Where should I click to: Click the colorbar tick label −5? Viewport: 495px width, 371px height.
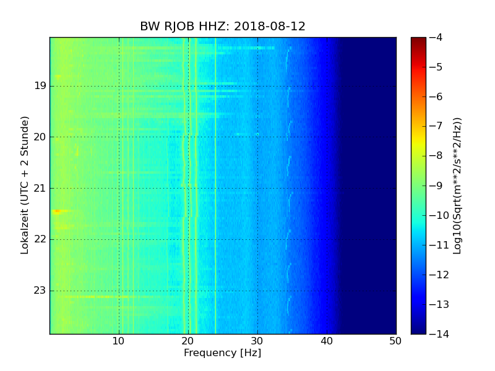point(436,67)
